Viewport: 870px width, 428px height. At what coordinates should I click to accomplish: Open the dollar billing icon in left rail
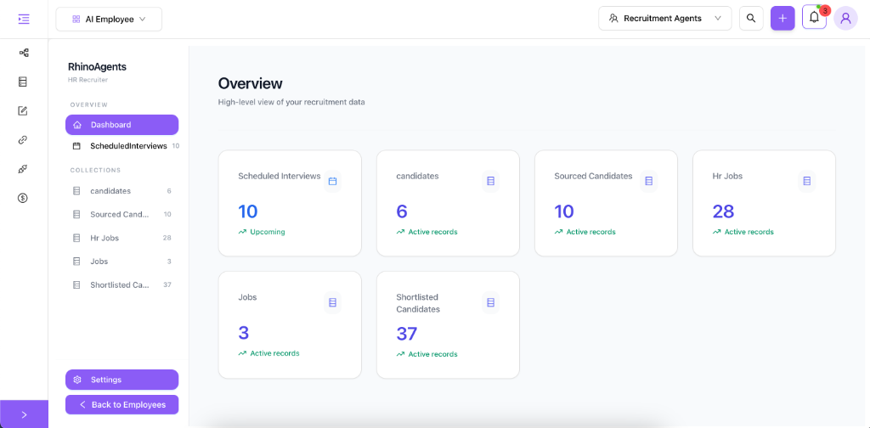coord(23,198)
